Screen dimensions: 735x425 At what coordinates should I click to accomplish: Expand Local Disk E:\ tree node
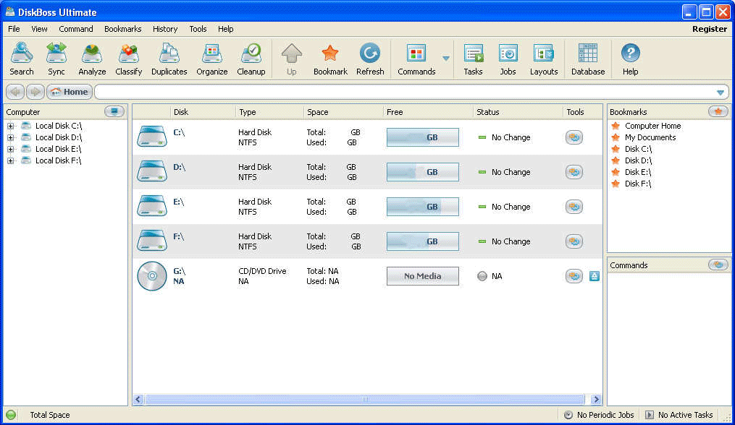pos(10,150)
